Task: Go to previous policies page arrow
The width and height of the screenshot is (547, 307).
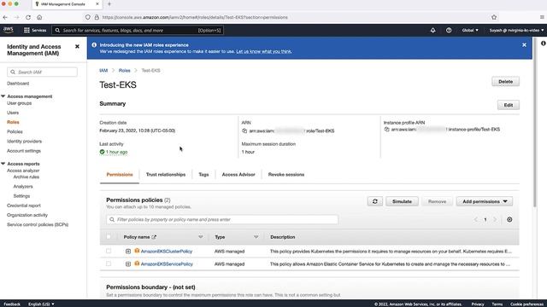Action: pos(475,220)
